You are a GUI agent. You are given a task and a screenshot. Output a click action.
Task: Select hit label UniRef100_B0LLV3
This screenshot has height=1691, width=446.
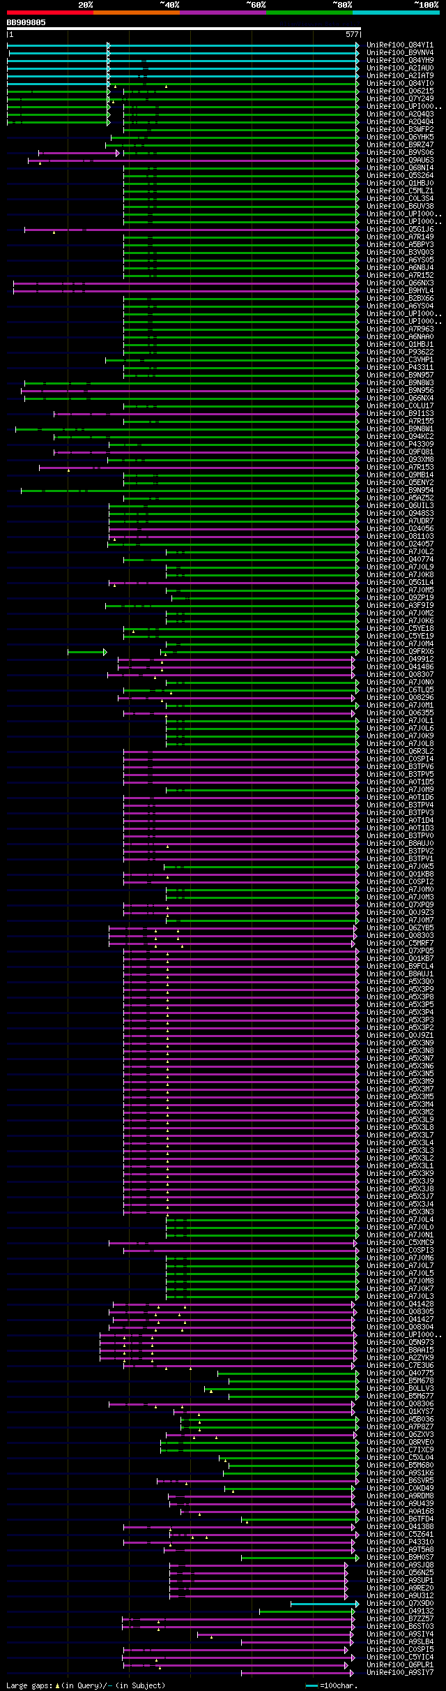point(400,1388)
